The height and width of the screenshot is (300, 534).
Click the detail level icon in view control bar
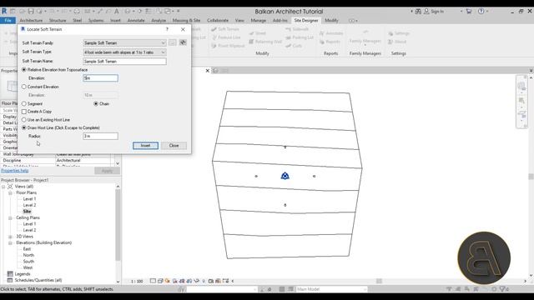click(x=153, y=281)
